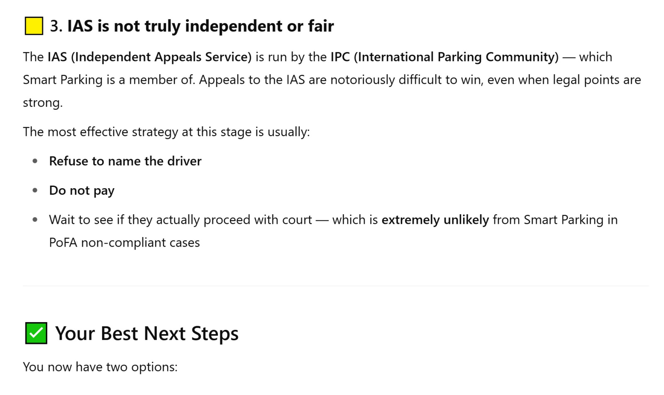Click the number "3." in the heading
Image resolution: width=664 pixels, height=395 pixels.
56,26
